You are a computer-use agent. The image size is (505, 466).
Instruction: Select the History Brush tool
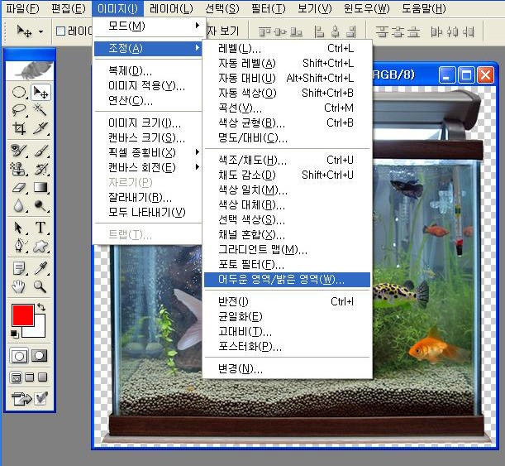[40, 169]
